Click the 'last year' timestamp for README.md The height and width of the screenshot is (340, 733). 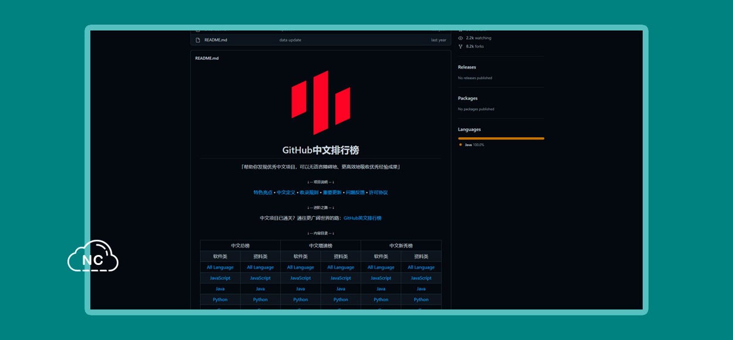pyautogui.click(x=439, y=40)
